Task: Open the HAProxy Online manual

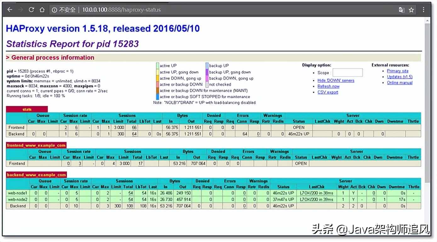Action: pyautogui.click(x=399, y=82)
